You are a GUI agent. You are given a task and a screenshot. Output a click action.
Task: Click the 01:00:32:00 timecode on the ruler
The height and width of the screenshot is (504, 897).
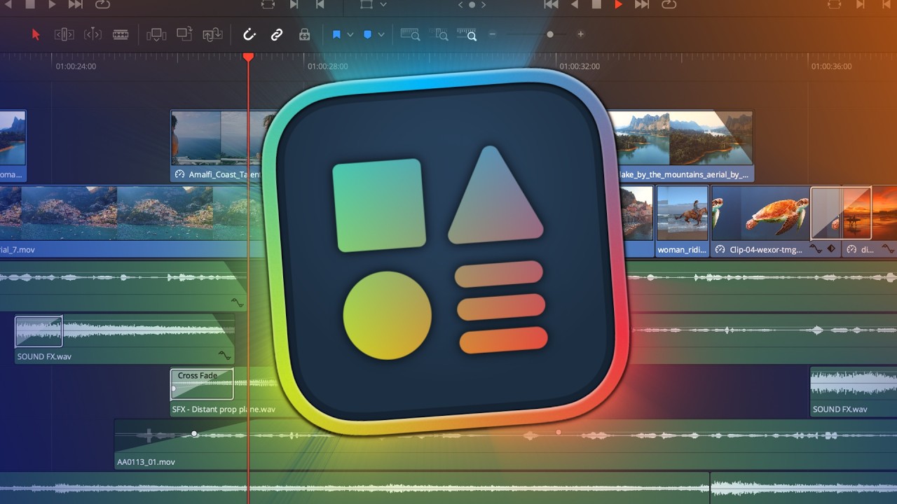click(580, 66)
